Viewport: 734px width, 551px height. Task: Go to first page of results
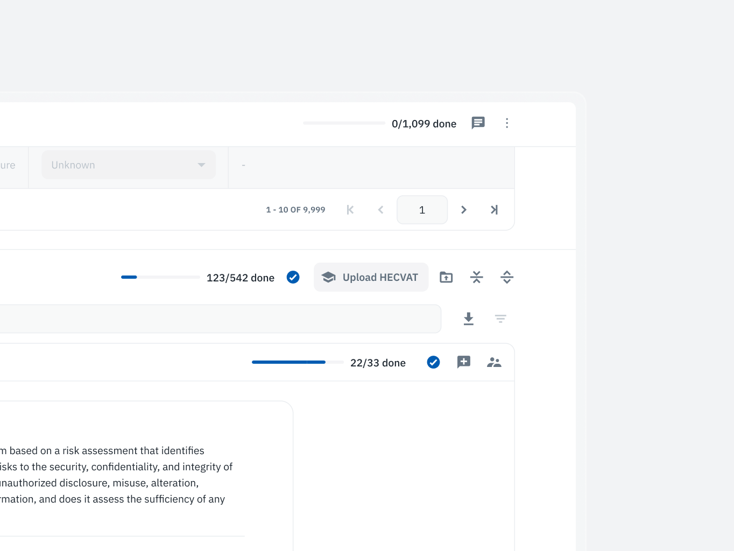click(x=350, y=210)
